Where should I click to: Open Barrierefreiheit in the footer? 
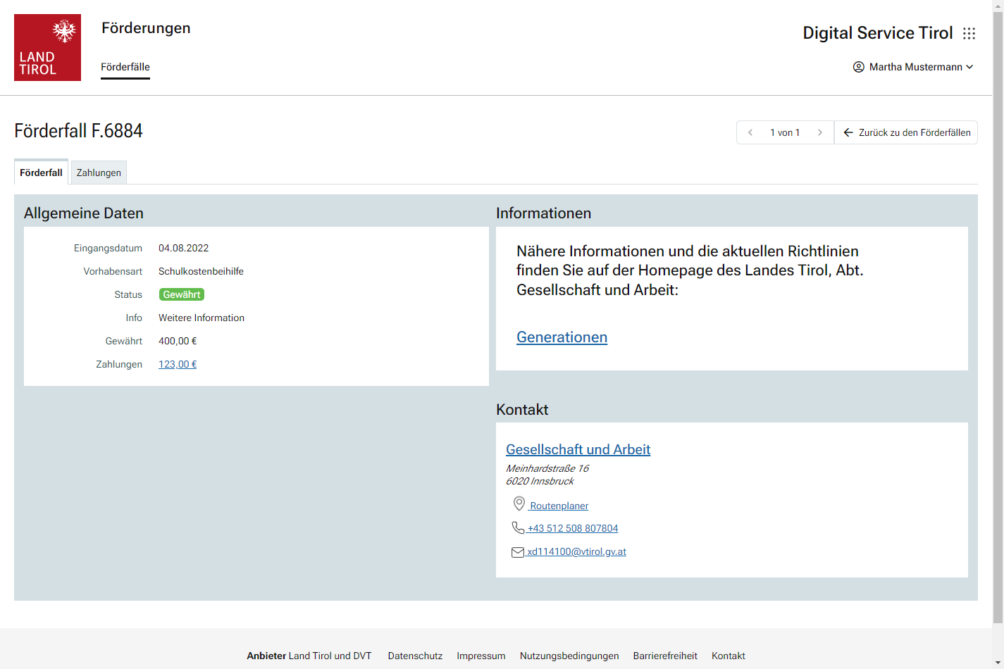(x=665, y=656)
